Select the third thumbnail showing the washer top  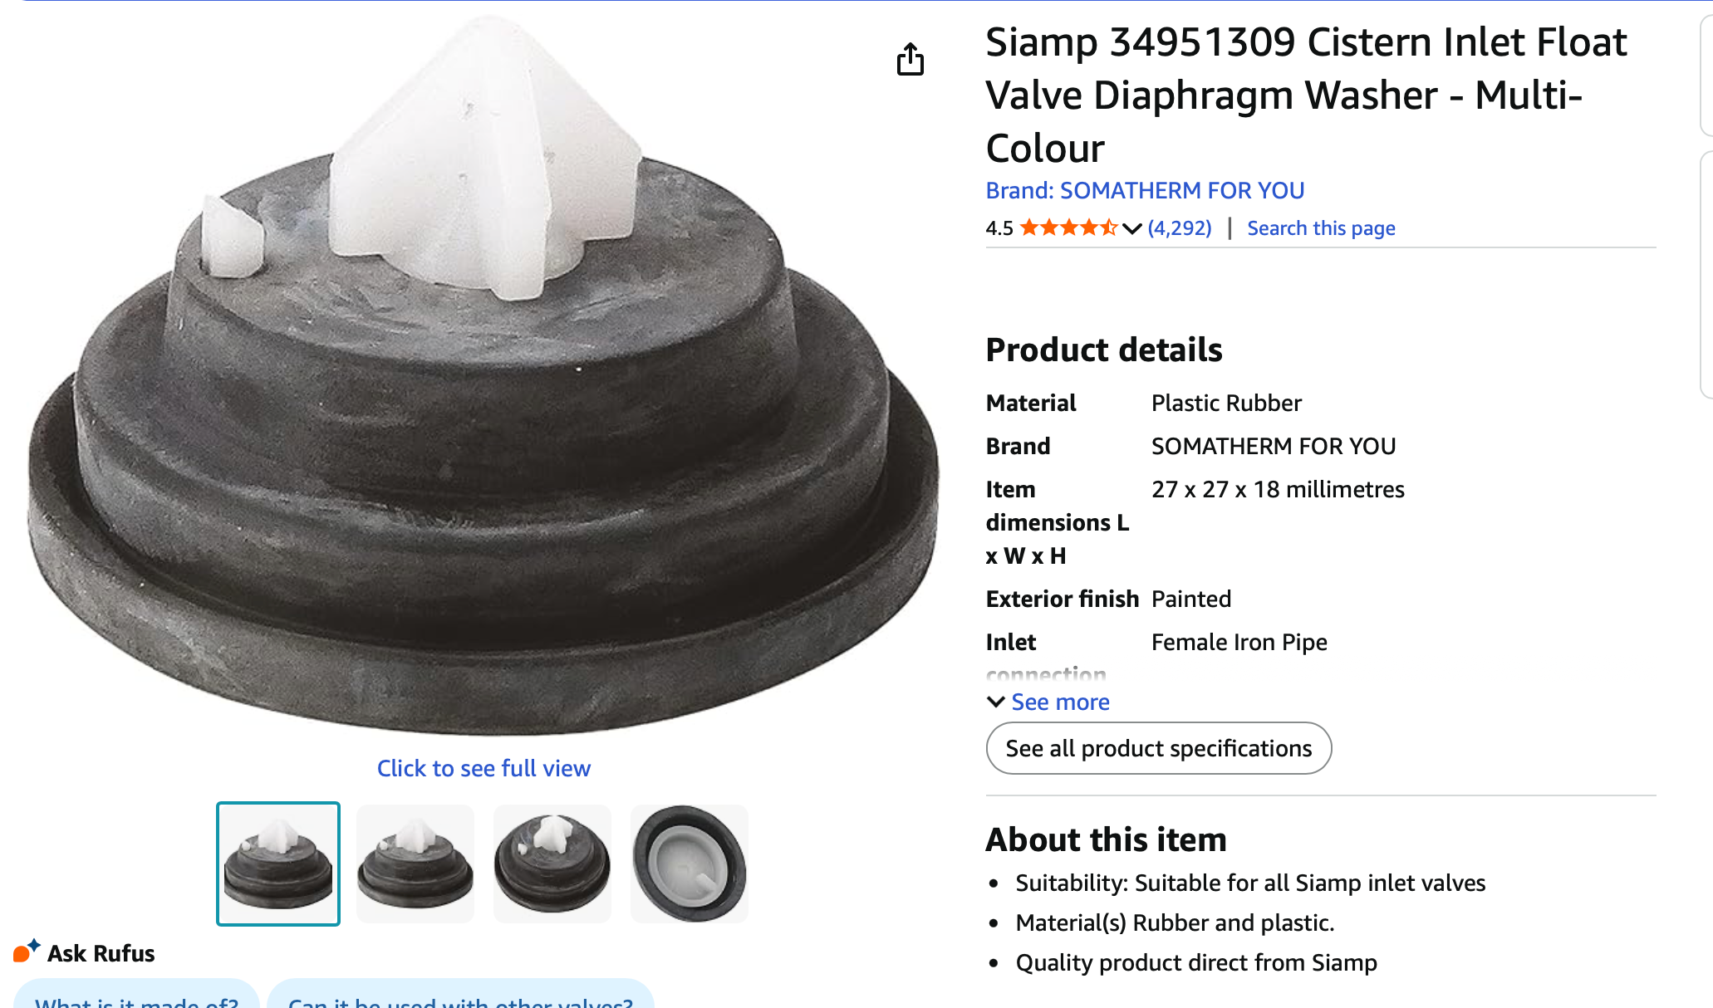552,864
